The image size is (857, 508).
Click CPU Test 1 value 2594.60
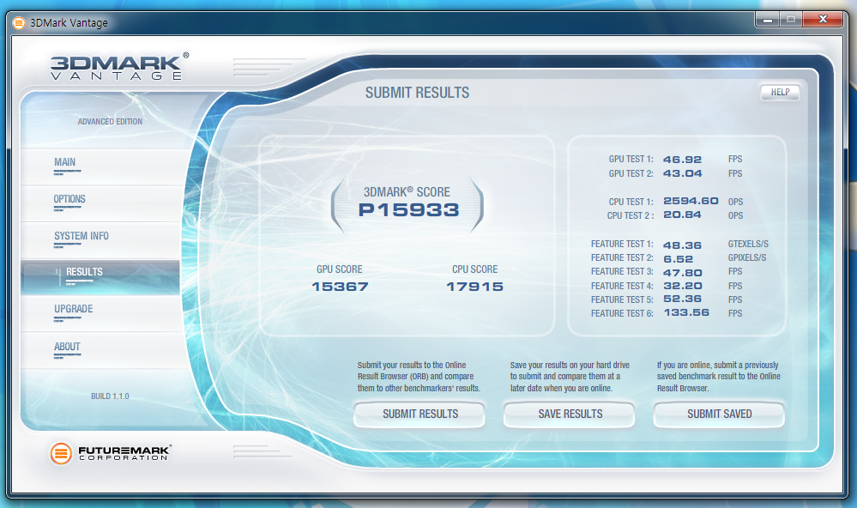pos(691,201)
